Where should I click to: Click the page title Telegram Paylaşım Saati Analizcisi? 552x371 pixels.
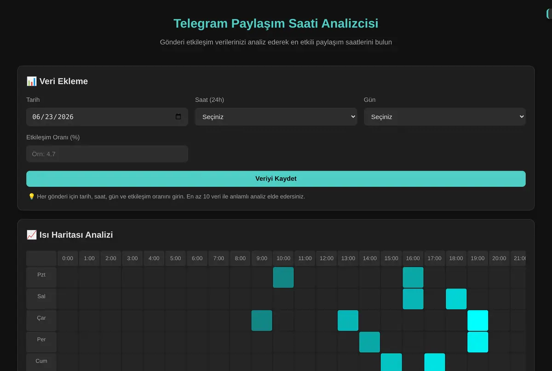click(276, 23)
